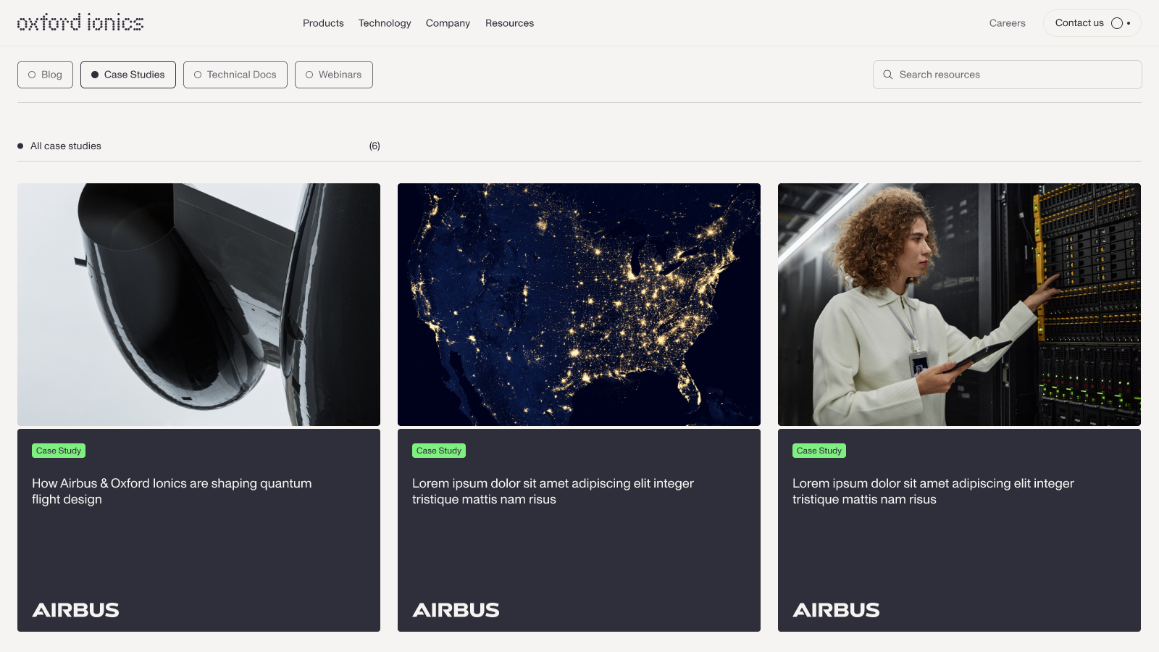1159x652 pixels.
Task: Choose the Case Studies filter
Action: [x=127, y=75]
